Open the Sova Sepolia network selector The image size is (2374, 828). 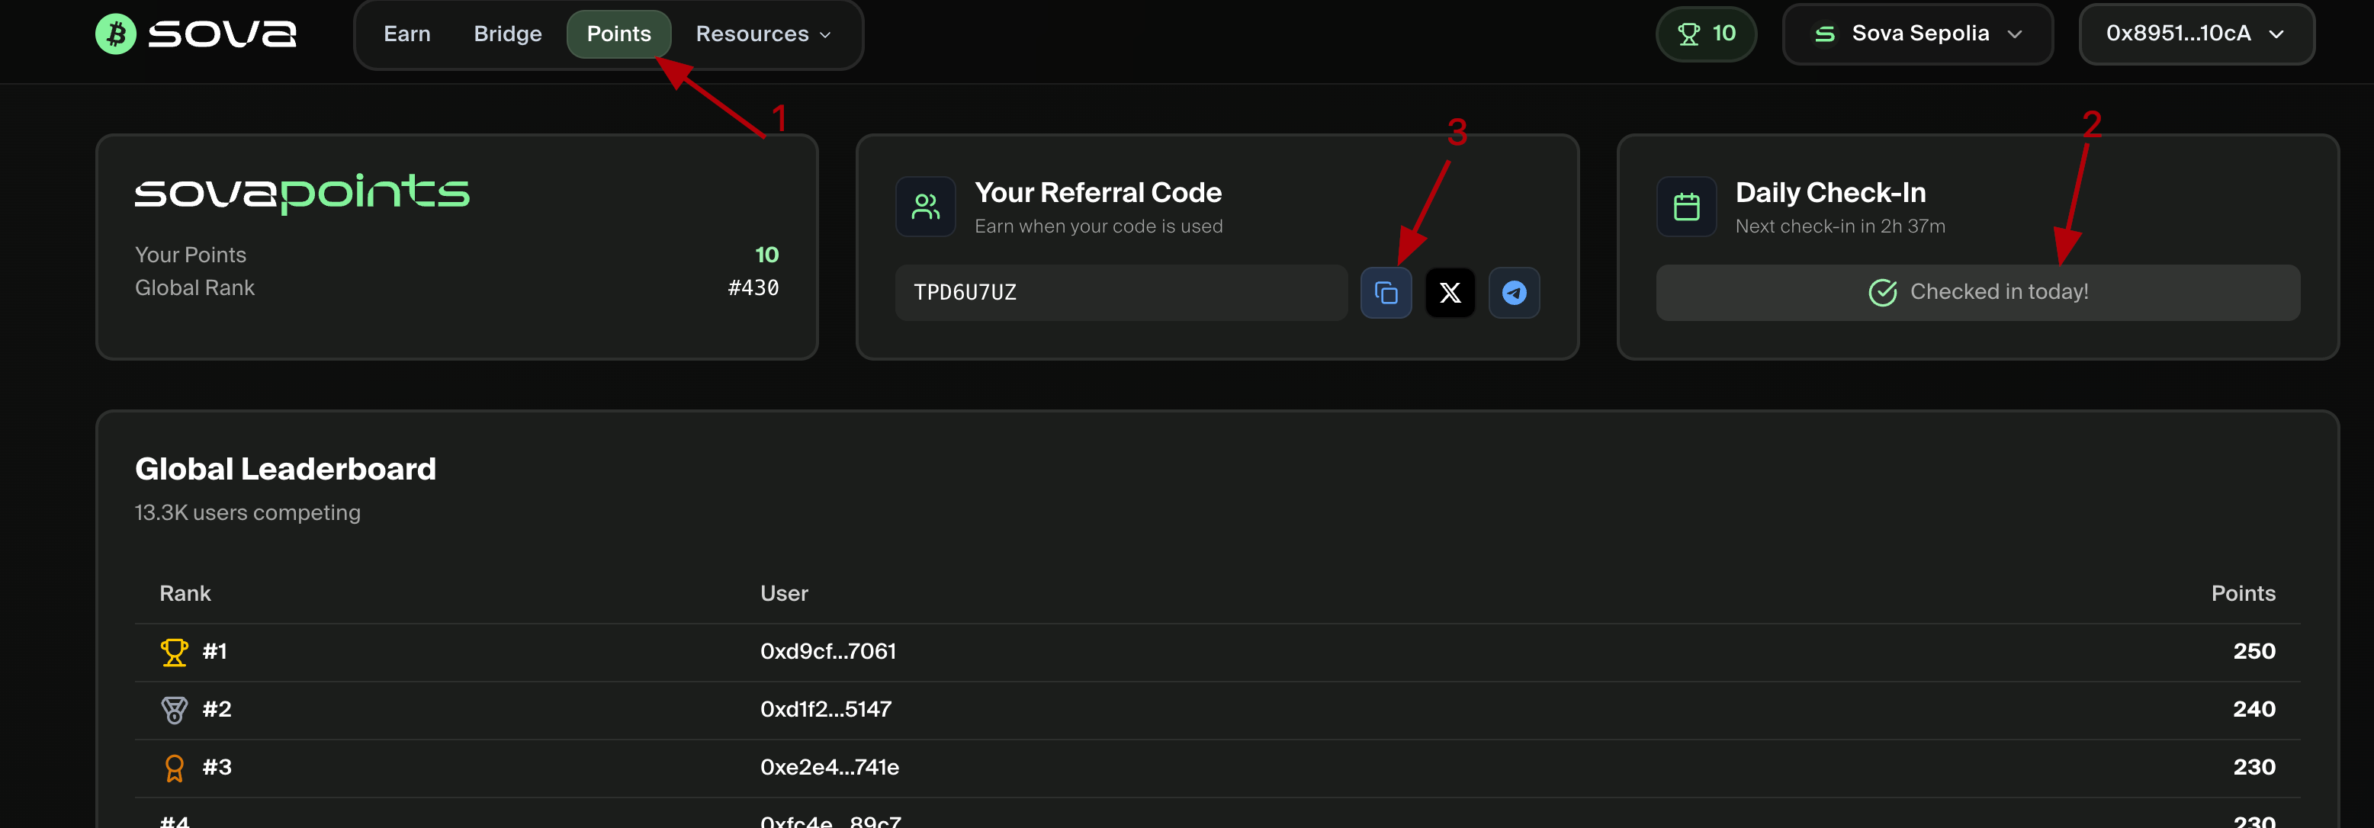coord(1917,34)
